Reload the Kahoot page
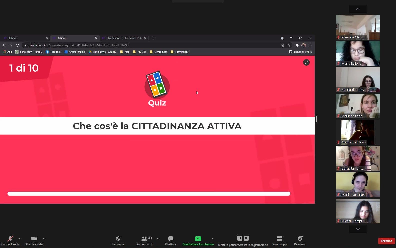 pos(17,45)
